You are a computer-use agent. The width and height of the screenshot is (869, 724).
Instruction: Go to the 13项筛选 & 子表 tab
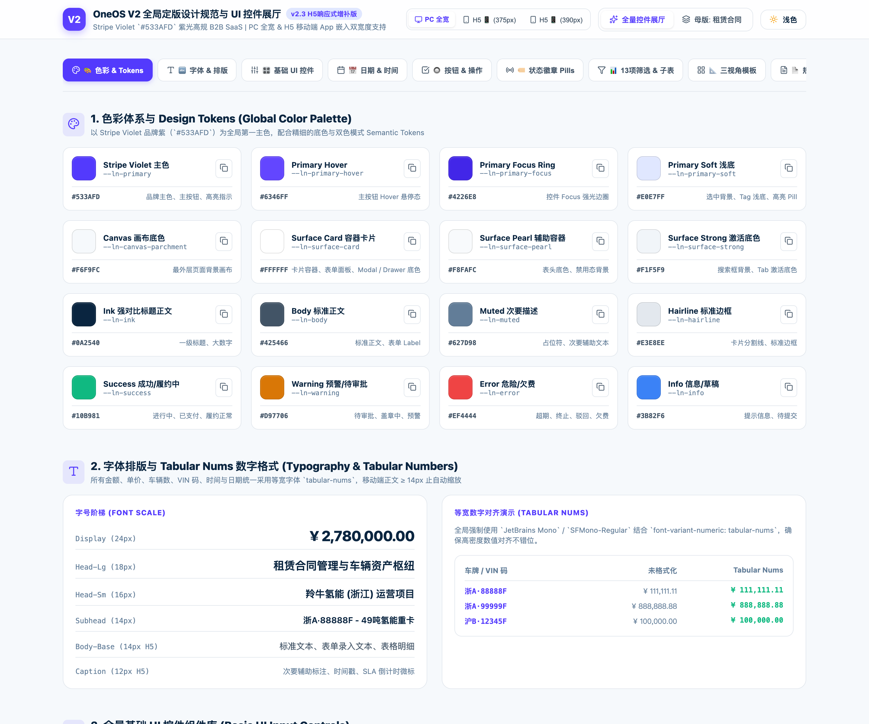636,70
